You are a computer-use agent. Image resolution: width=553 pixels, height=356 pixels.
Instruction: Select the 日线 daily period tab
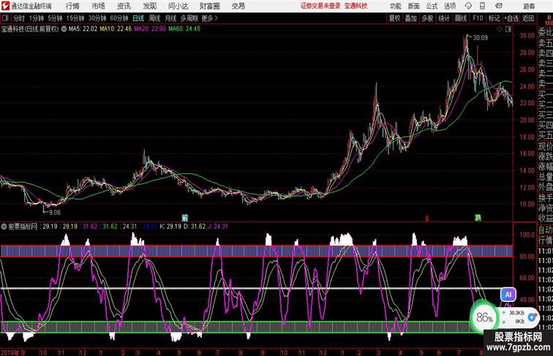(138, 18)
